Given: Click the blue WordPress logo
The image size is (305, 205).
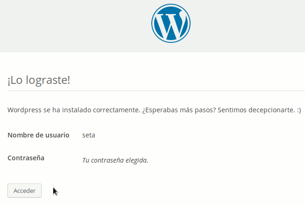Looking at the screenshot, I should pos(171,23).
